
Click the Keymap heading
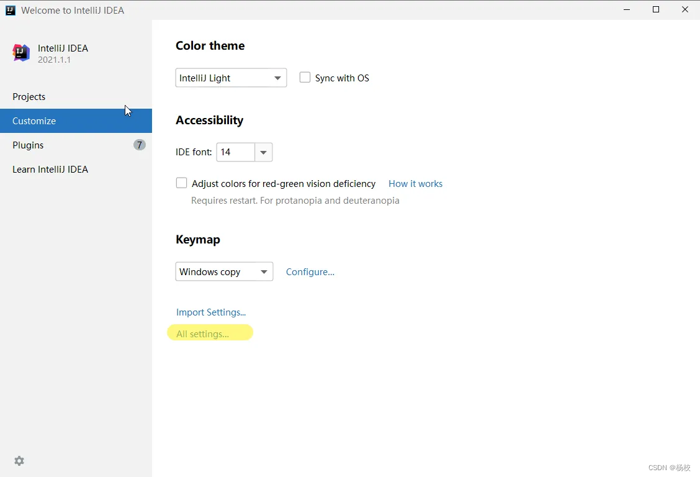[x=198, y=239]
